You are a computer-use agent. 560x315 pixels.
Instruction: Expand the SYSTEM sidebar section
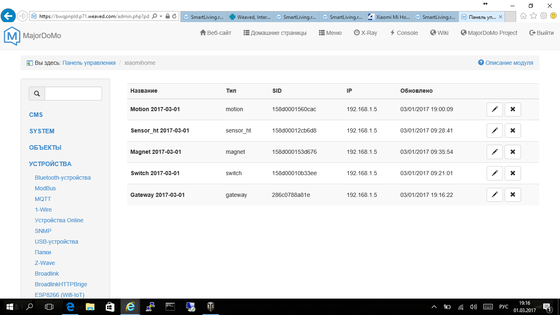pyautogui.click(x=42, y=131)
